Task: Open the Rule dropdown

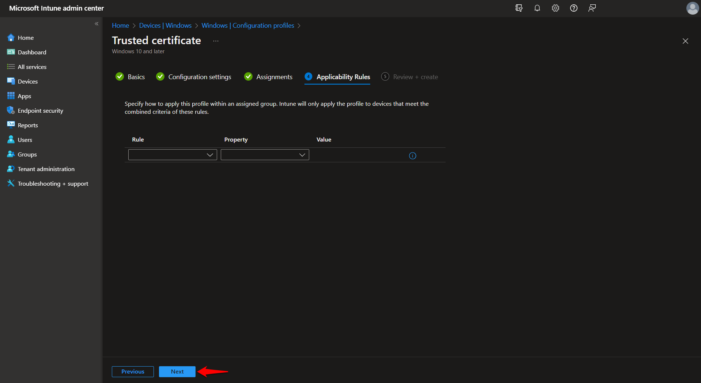Action: (172, 154)
